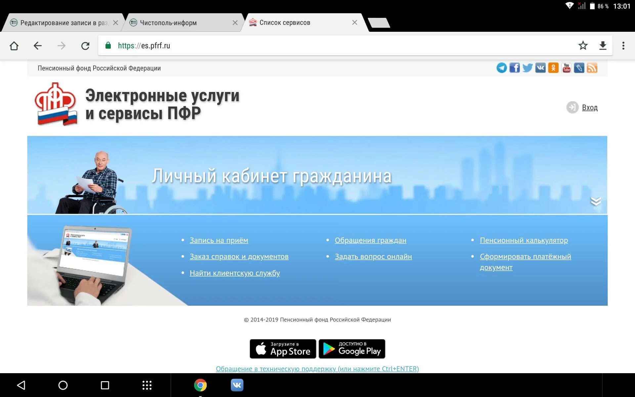This screenshot has width=635, height=397.
Task: Open the Facebook social icon
Action: point(514,68)
